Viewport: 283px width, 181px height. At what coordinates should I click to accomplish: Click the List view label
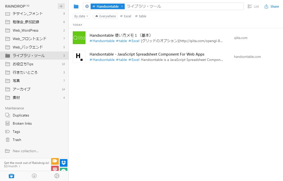coord(256,7)
